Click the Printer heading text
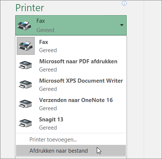The width and height of the screenshot is (162, 159). (x=30, y=8)
